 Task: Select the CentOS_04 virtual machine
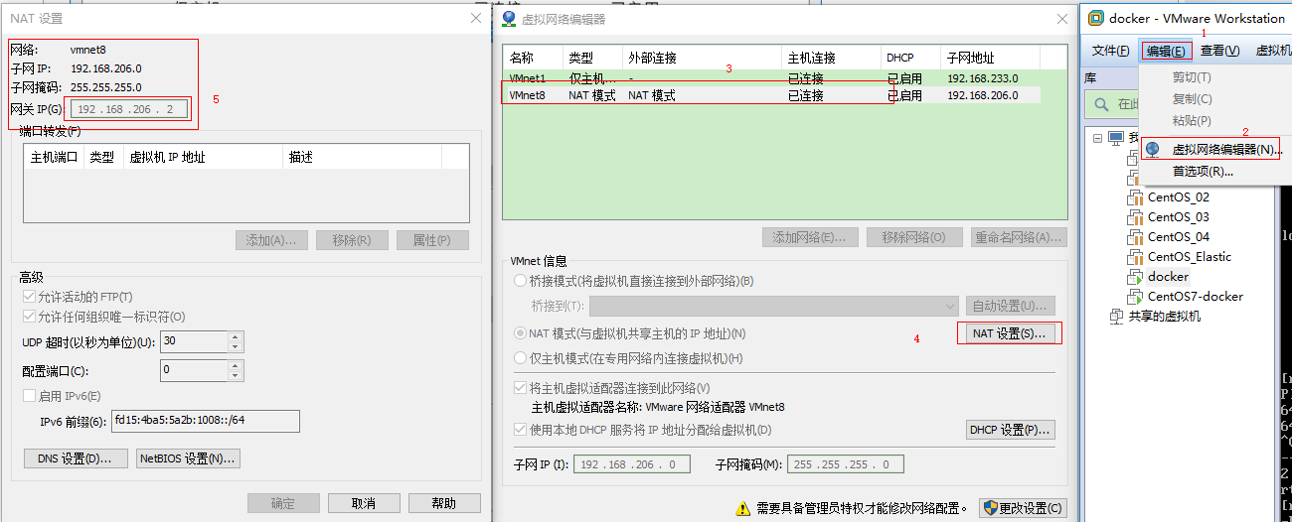[1179, 237]
